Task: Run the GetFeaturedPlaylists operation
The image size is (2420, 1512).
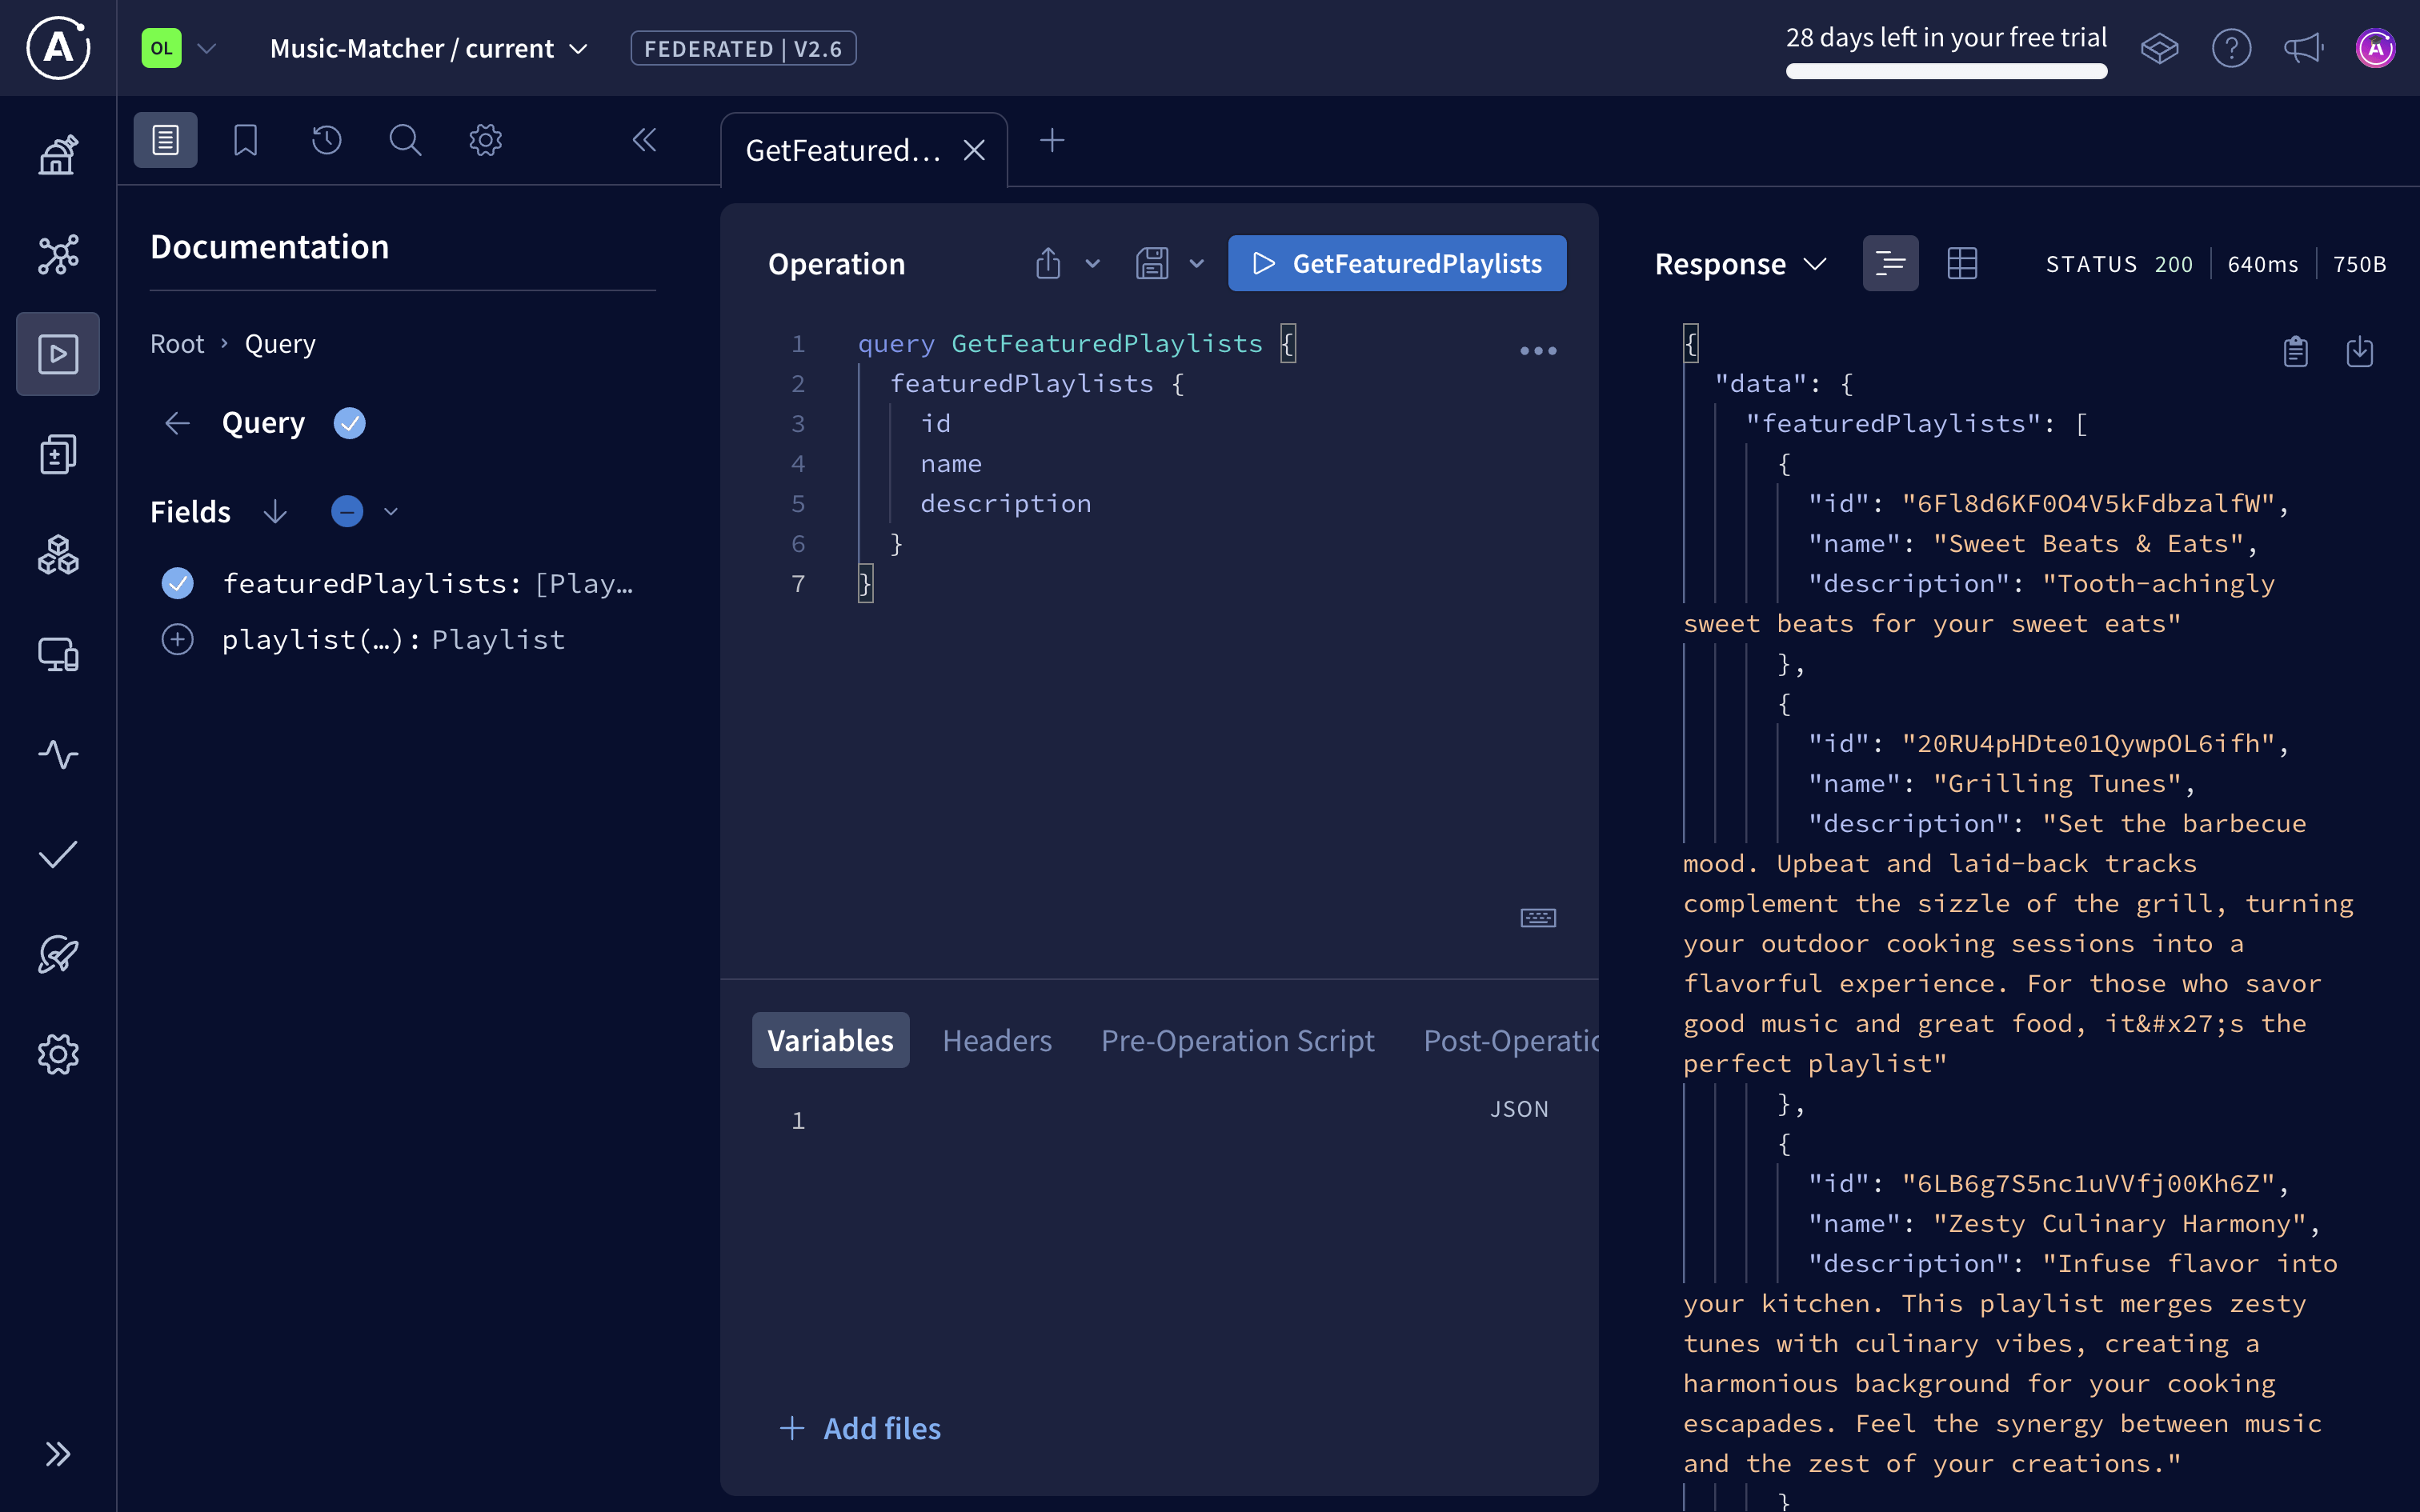Action: tap(1396, 263)
